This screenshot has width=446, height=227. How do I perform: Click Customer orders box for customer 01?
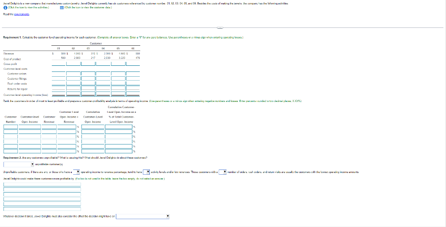click(59, 73)
